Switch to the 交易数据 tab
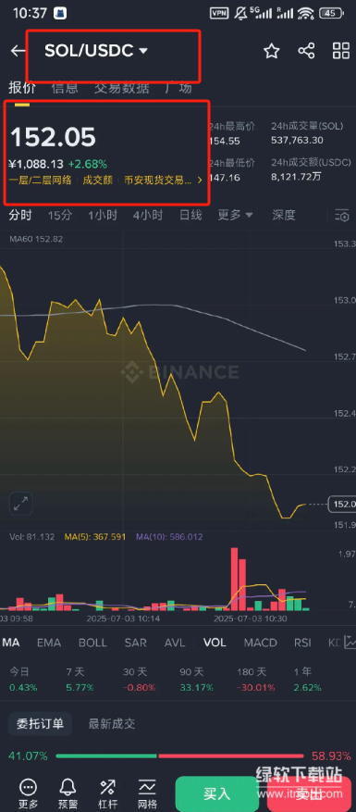This screenshot has height=812, width=356. coord(122,88)
